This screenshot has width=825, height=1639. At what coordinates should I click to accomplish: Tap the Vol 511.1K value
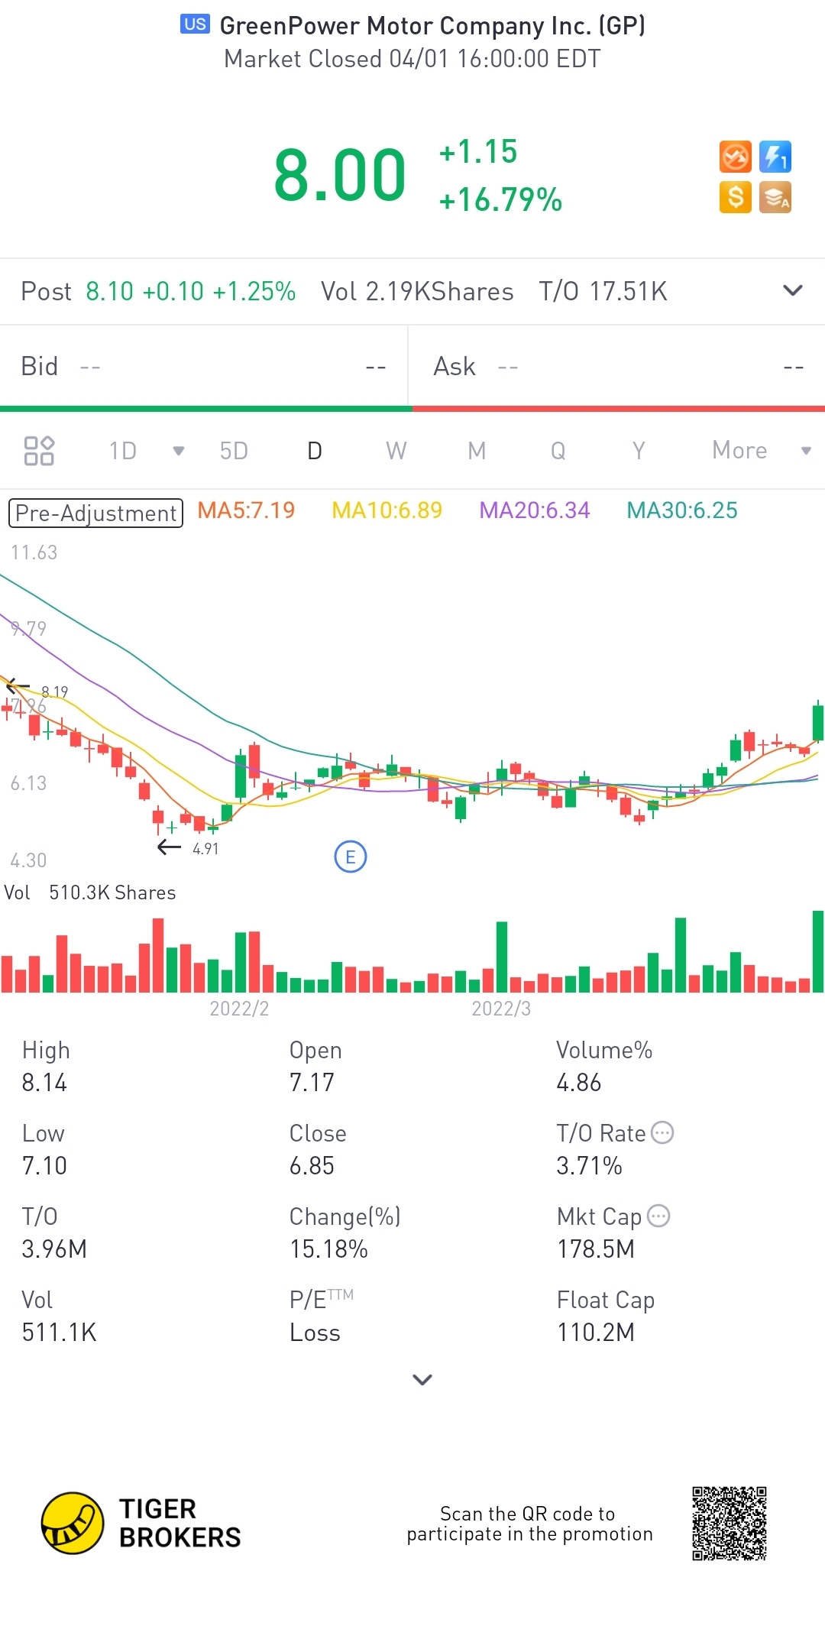coord(59,1333)
